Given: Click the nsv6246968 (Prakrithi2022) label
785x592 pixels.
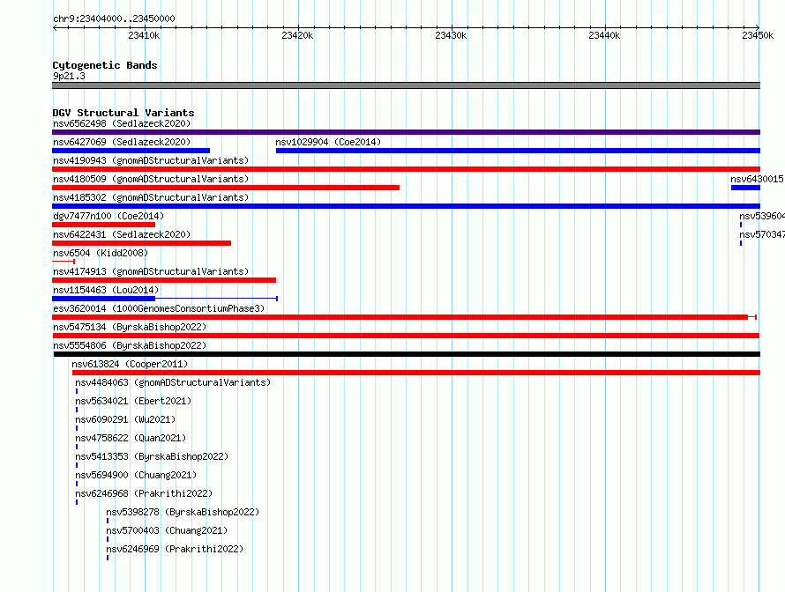Looking at the screenshot, I should (x=144, y=493).
